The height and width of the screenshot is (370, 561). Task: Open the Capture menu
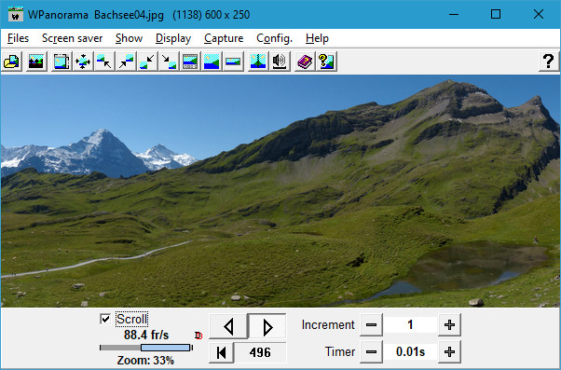tap(224, 38)
